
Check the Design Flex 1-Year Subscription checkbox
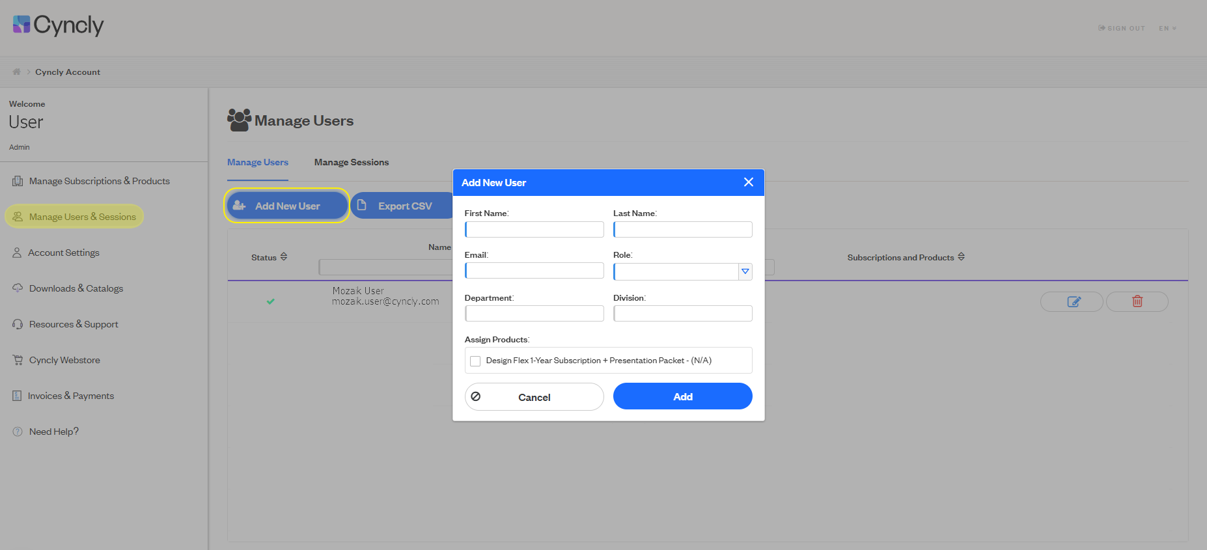pyautogui.click(x=475, y=361)
